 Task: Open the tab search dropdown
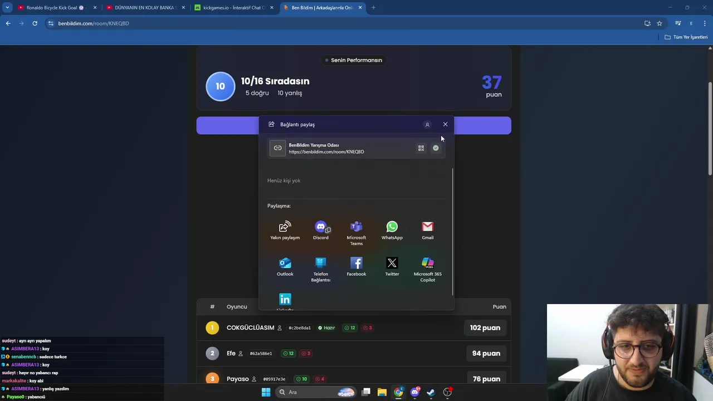tap(7, 8)
